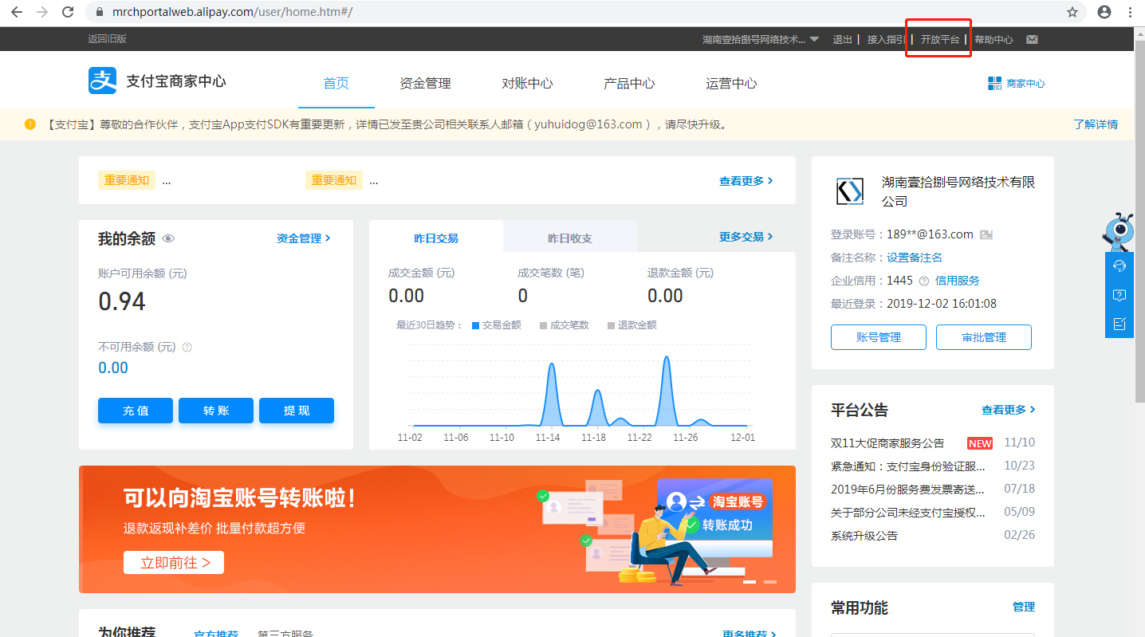Click the 提现 button
Screen dimensions: 1145x637
[297, 411]
